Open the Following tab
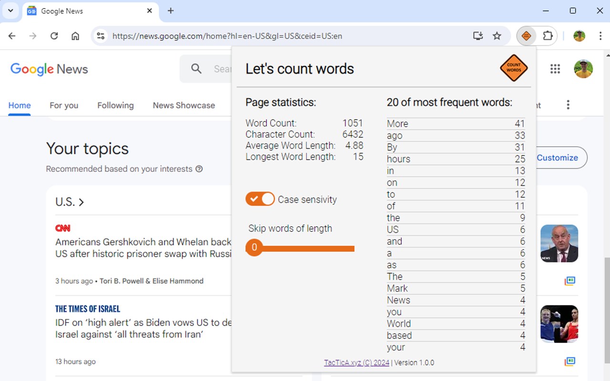 click(x=115, y=105)
